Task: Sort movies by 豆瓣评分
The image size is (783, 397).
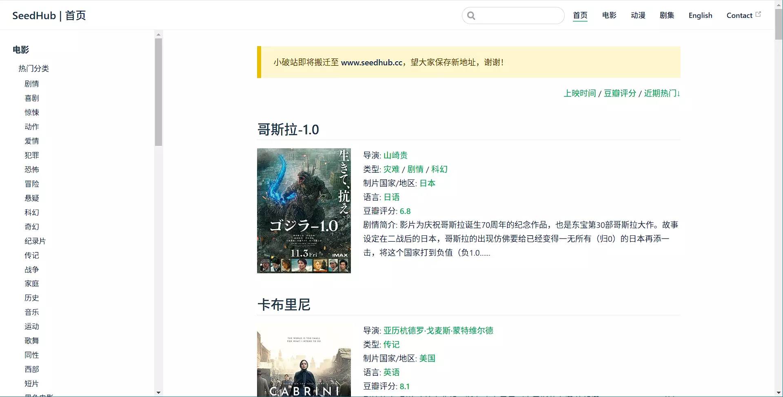Action: click(619, 93)
